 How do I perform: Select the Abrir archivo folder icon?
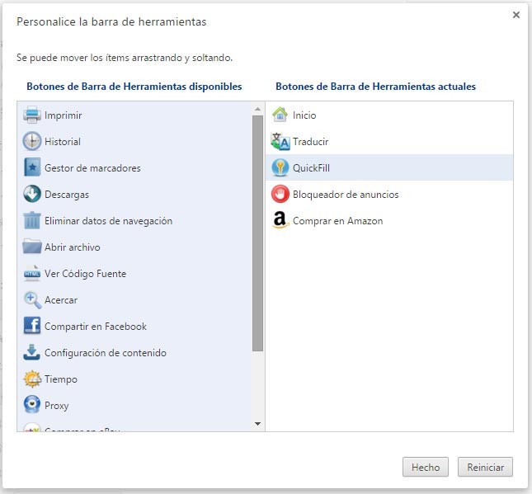[x=32, y=247]
